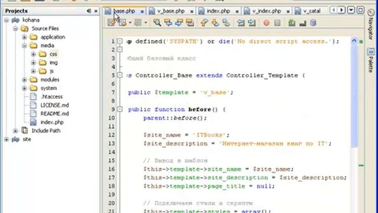This screenshot has height=213, width=378.
Task: Select the kohana project label
Action: click(x=31, y=20)
